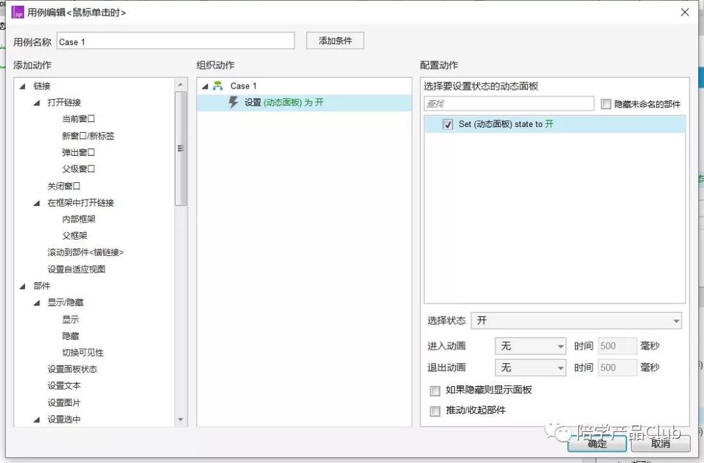
Task: Select 新窗口/新标签 action
Action: coord(88,136)
